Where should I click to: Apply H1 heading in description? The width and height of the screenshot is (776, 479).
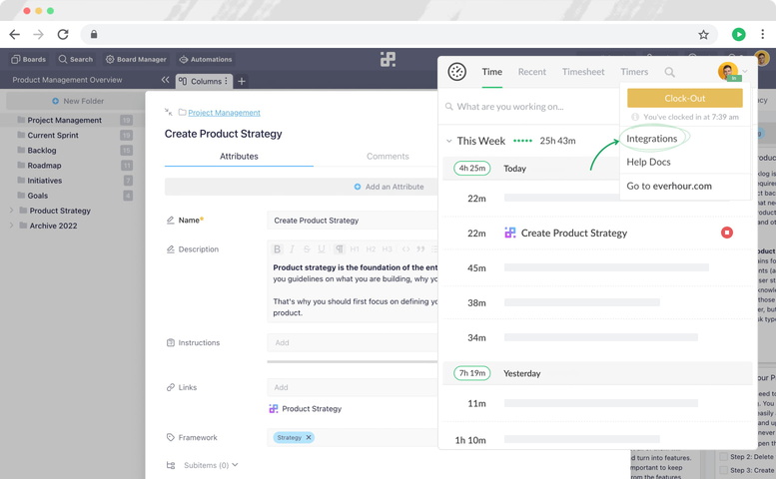[x=355, y=249]
